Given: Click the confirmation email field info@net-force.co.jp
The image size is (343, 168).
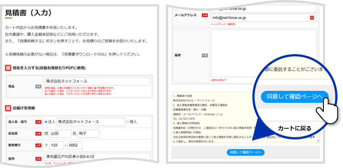Looking at the screenshot, I should 264,18.
